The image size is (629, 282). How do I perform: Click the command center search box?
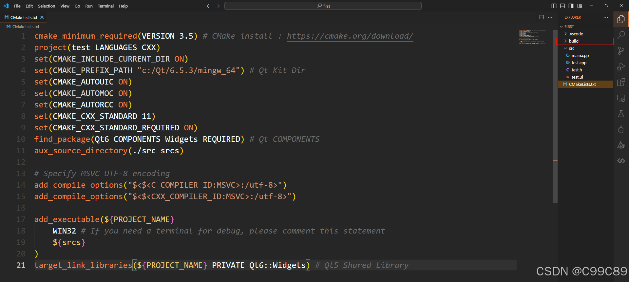323,6
